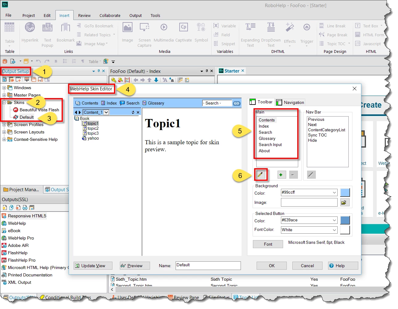Select the Default skin in tree
Image resolution: width=398 pixels, height=309 pixels.
click(26, 117)
